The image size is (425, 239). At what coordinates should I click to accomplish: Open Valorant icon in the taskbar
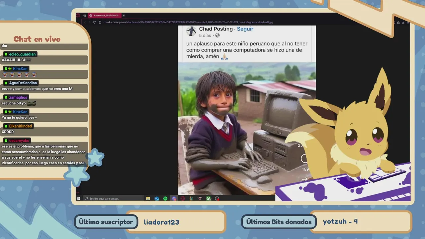tap(200, 199)
